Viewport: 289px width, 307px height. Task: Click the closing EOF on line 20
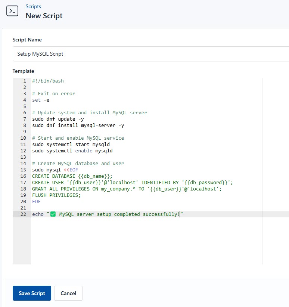[37, 201]
